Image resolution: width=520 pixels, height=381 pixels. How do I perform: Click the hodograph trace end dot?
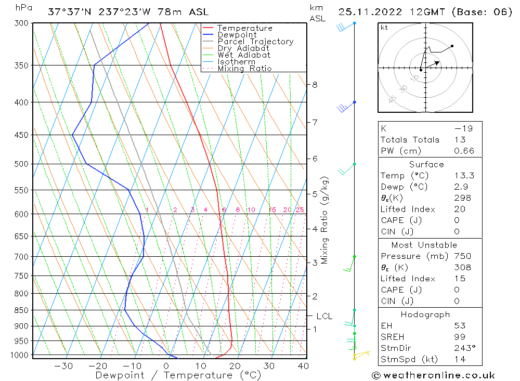point(452,46)
